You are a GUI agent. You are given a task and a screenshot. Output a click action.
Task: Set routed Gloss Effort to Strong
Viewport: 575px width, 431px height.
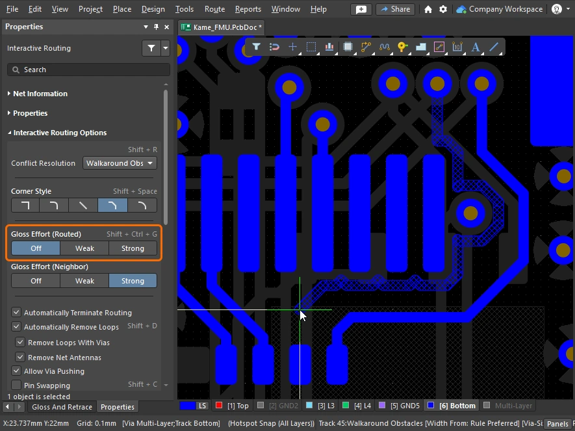point(133,248)
